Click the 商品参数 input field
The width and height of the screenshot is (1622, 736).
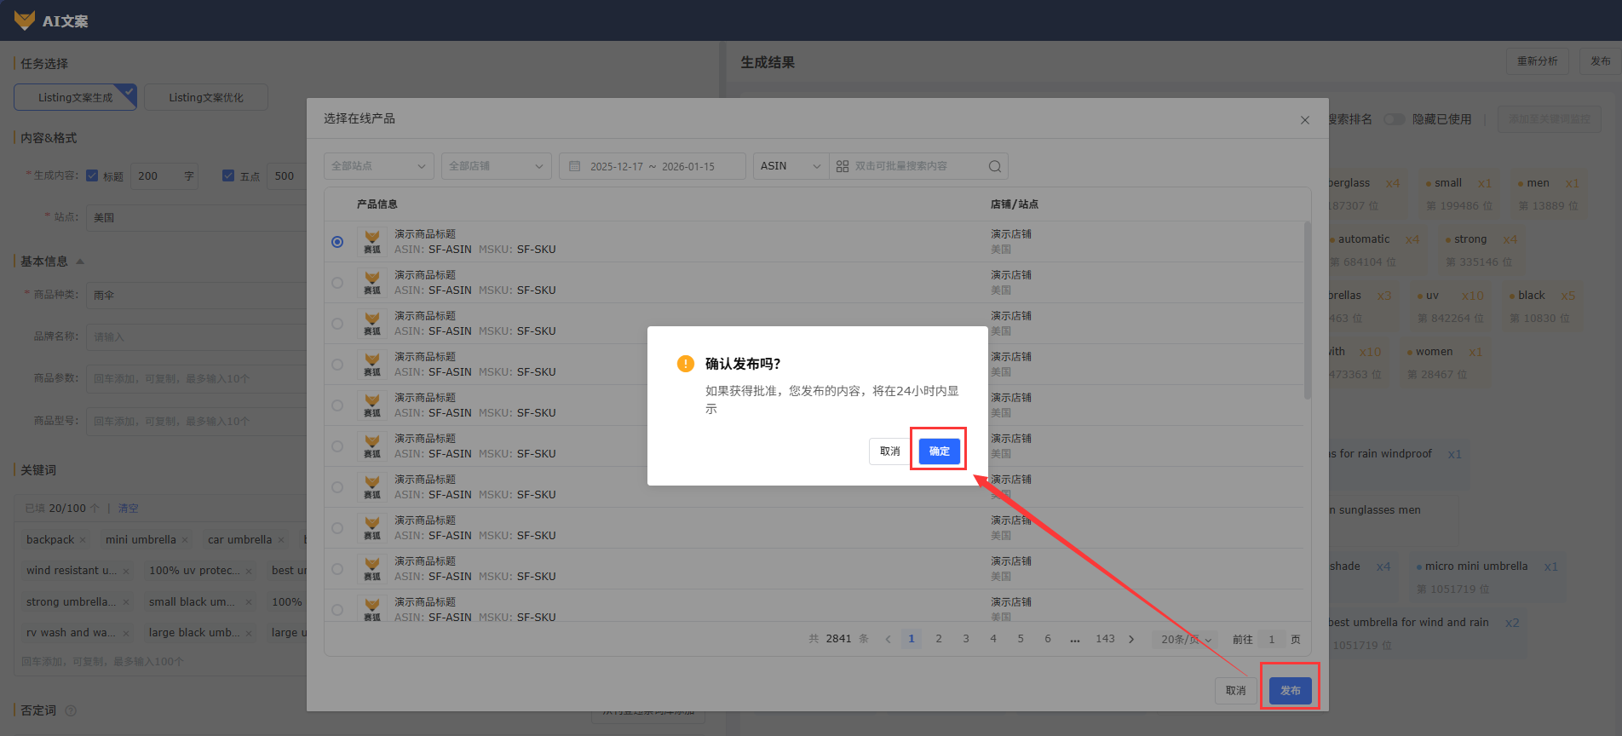(x=196, y=378)
